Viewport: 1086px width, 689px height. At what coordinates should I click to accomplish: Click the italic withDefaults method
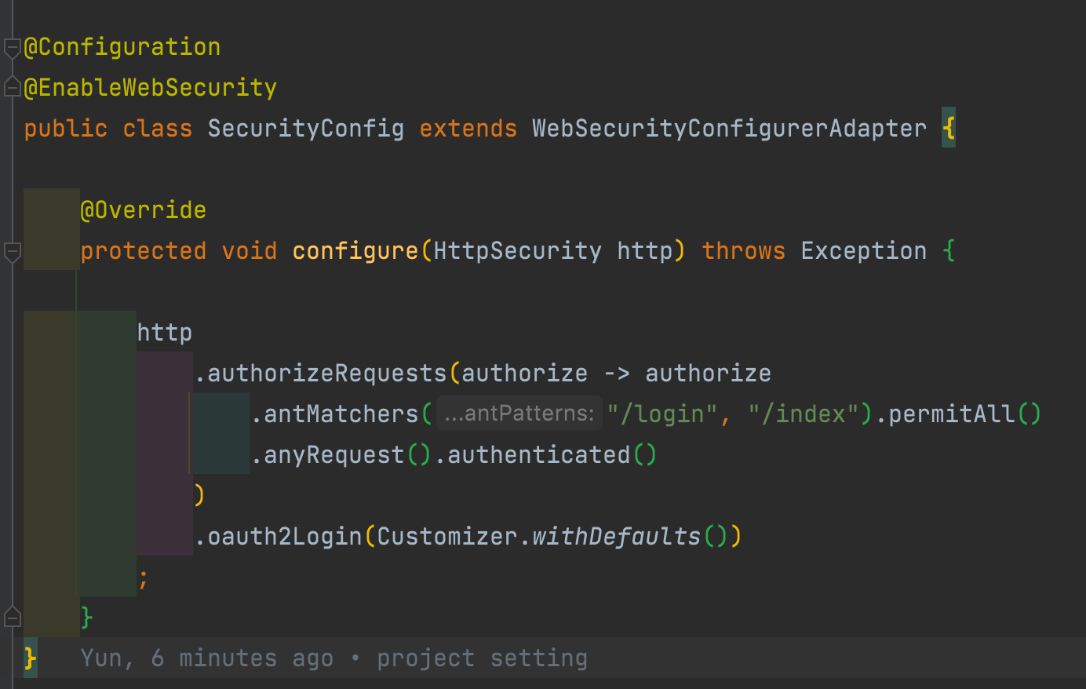coord(616,537)
